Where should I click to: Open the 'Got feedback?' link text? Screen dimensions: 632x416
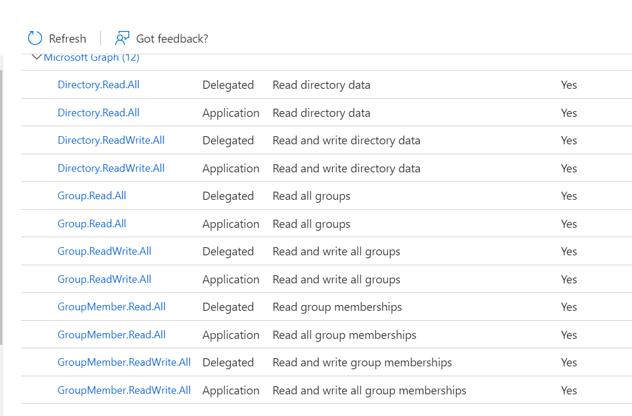(172, 39)
